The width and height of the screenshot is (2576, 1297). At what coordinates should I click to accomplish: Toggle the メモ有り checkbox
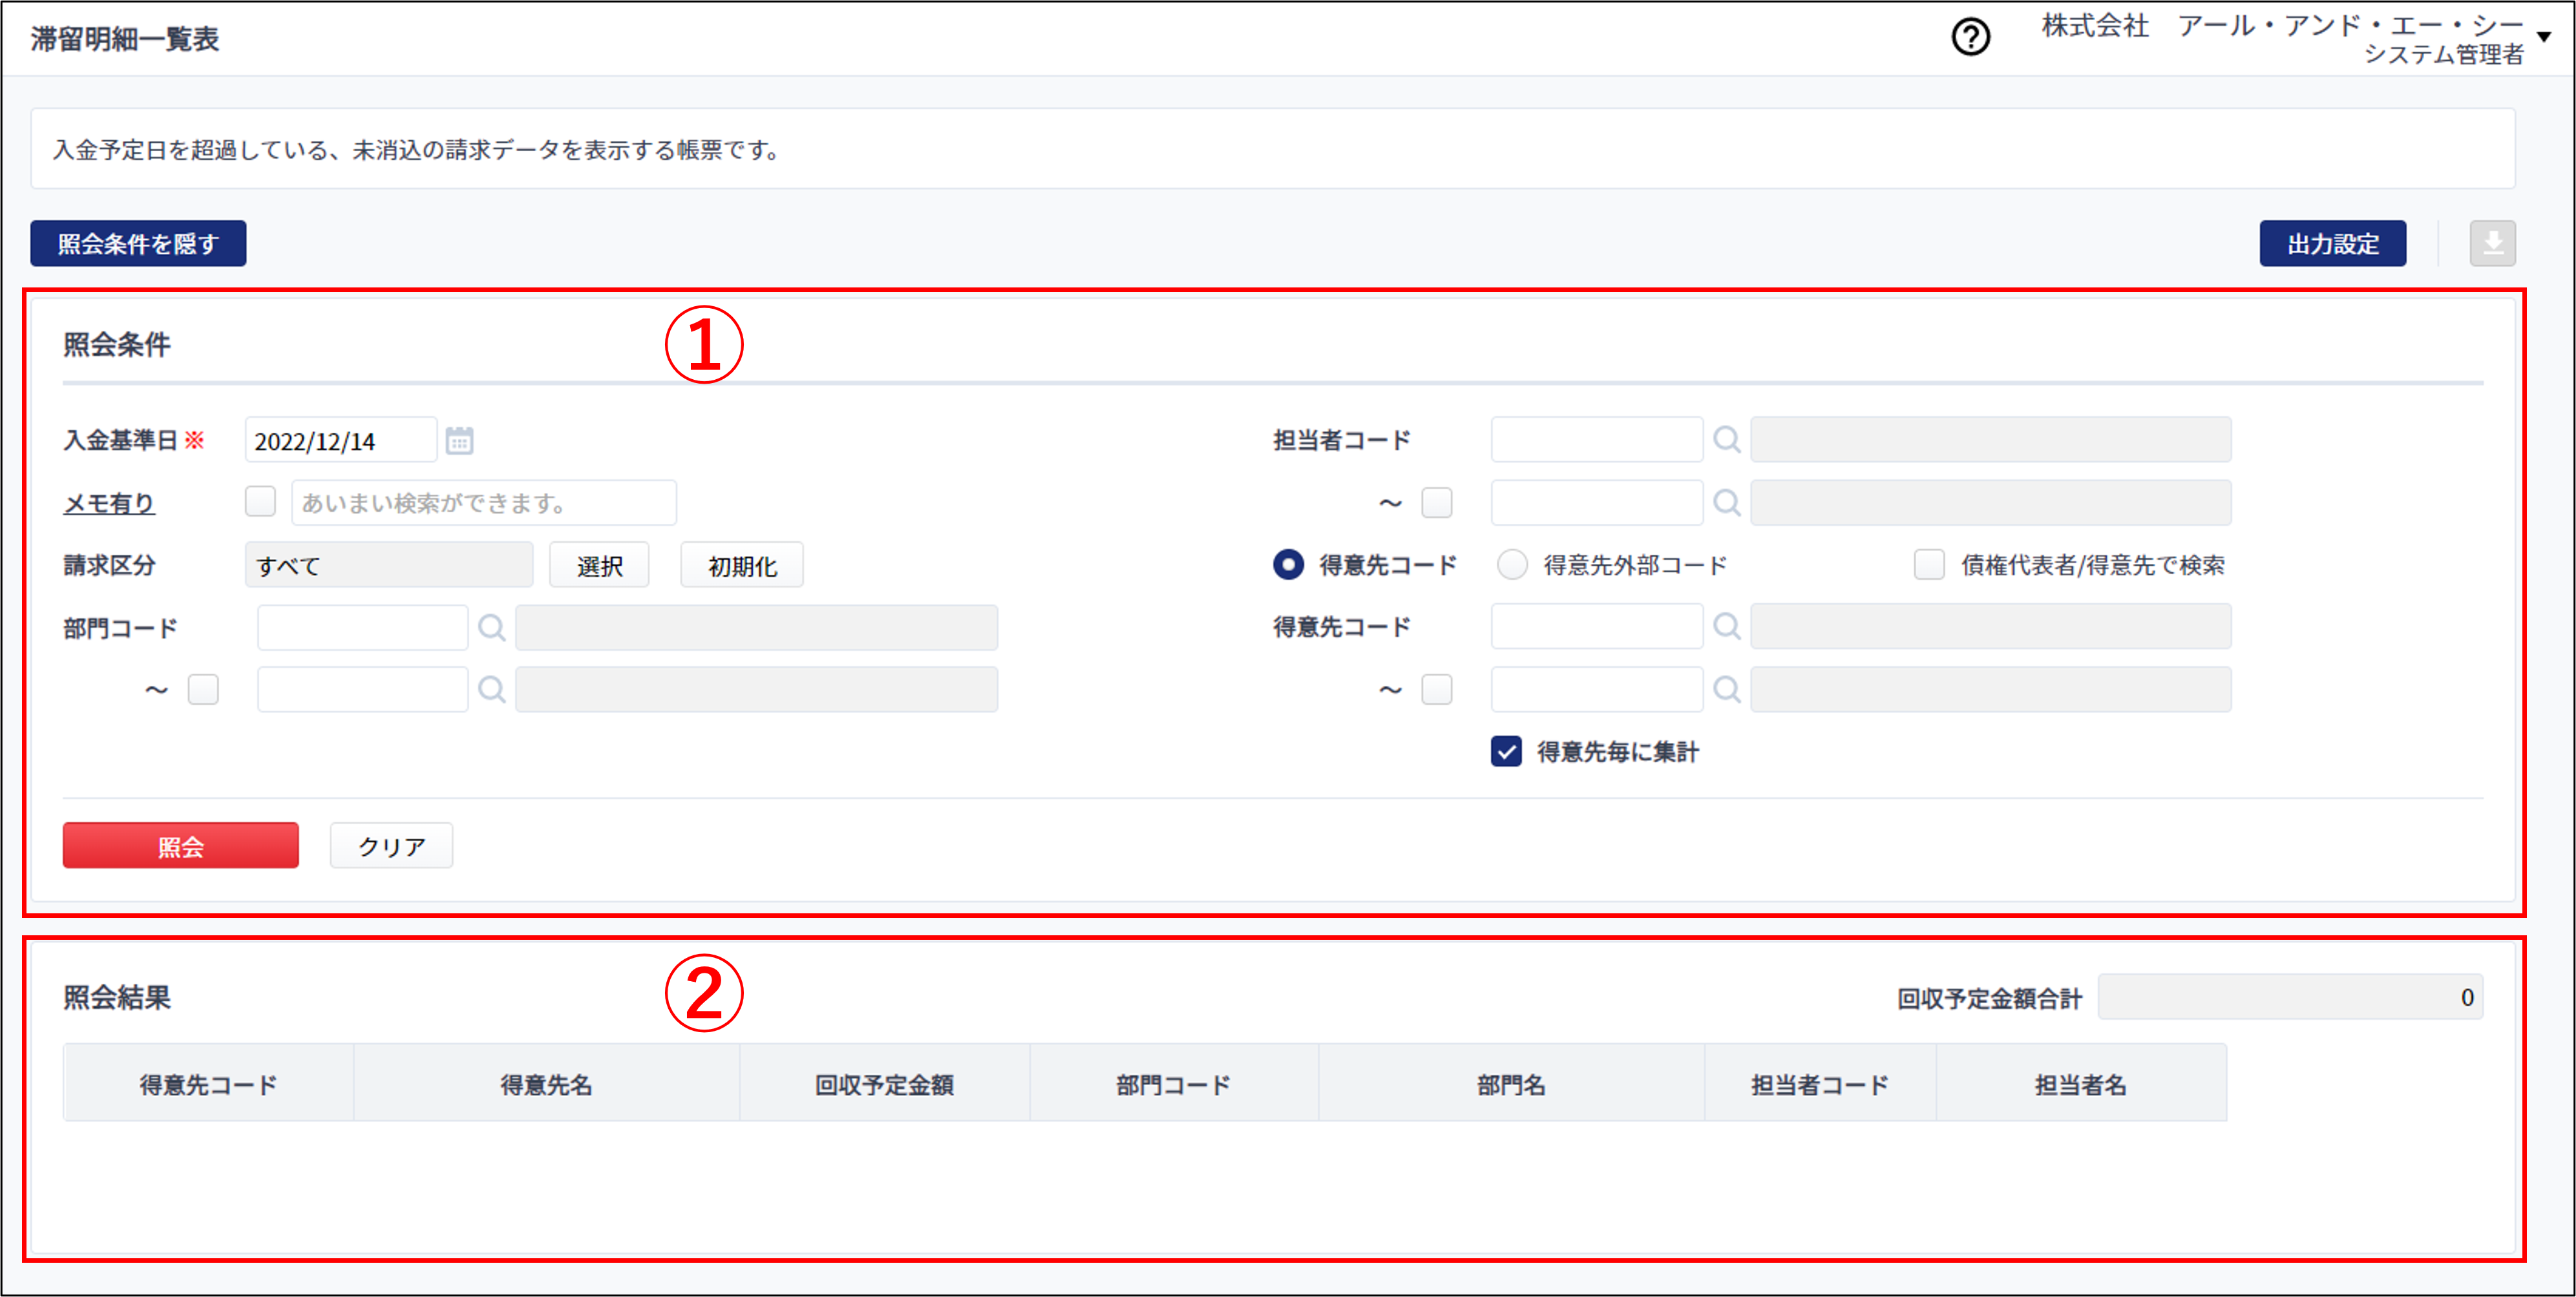pos(260,501)
